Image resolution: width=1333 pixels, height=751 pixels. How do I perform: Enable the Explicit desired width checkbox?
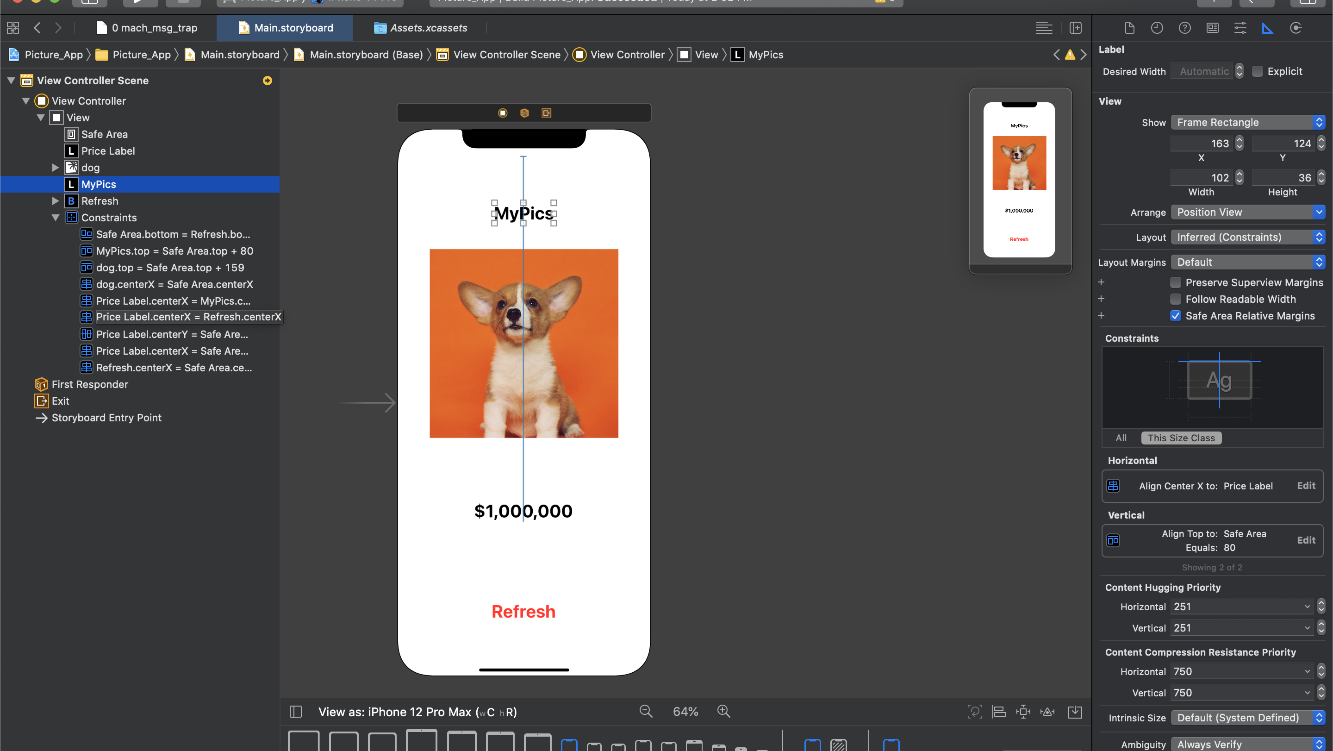click(1257, 71)
